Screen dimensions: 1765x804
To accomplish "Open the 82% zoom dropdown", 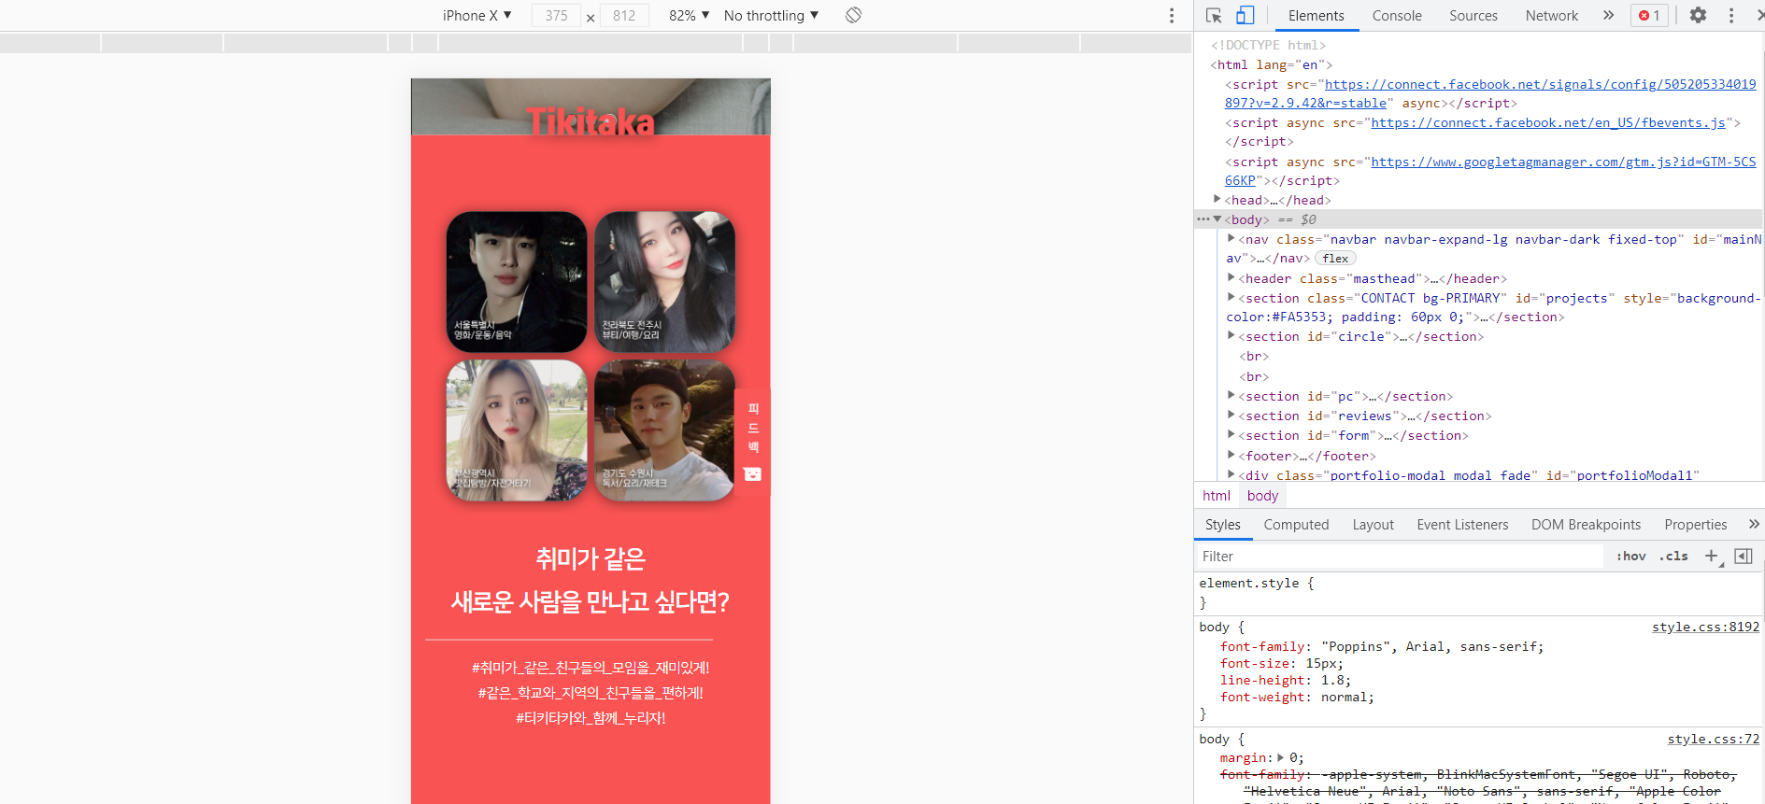I will 690,15.
